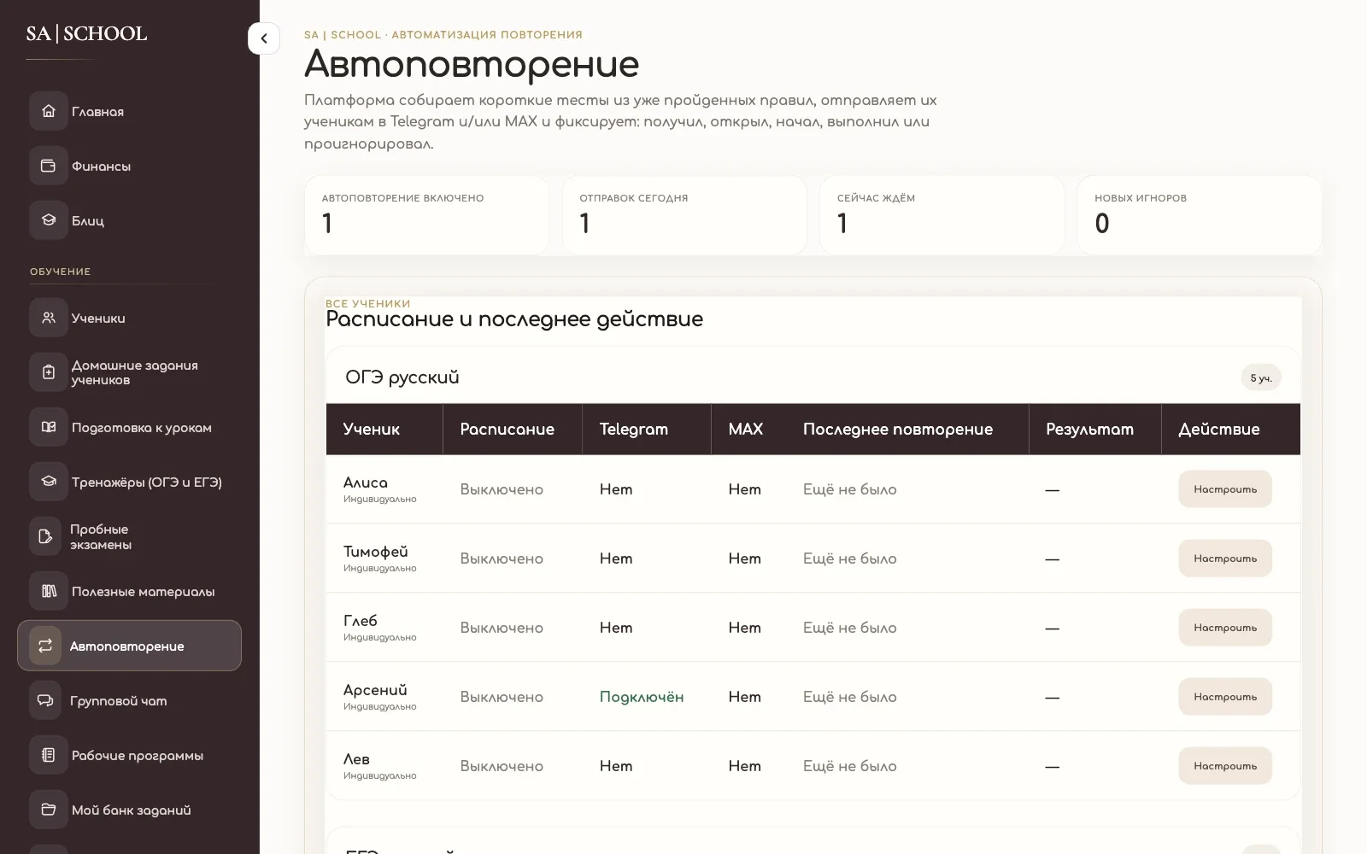Click the Тренажёры (ОГЭ и ЕГЭ) icon
This screenshot has height=854, width=1367.
click(49, 482)
